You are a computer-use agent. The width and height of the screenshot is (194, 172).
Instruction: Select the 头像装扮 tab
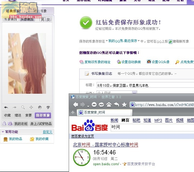pyautogui.click(x=27, y=19)
